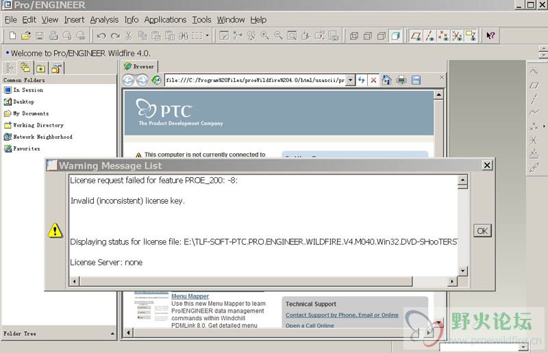
Task: Toggle datum points display
Action: pyautogui.click(x=443, y=36)
